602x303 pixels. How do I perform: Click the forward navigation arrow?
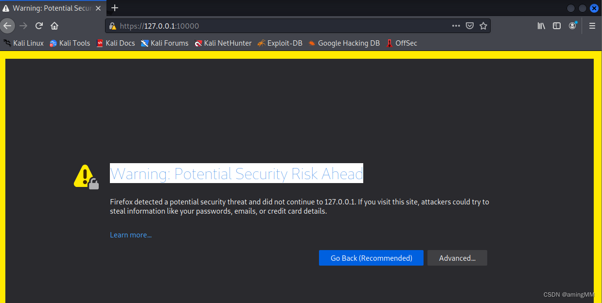23,26
